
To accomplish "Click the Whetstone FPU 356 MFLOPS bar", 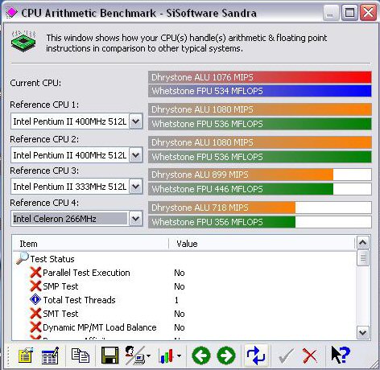I will (x=260, y=222).
